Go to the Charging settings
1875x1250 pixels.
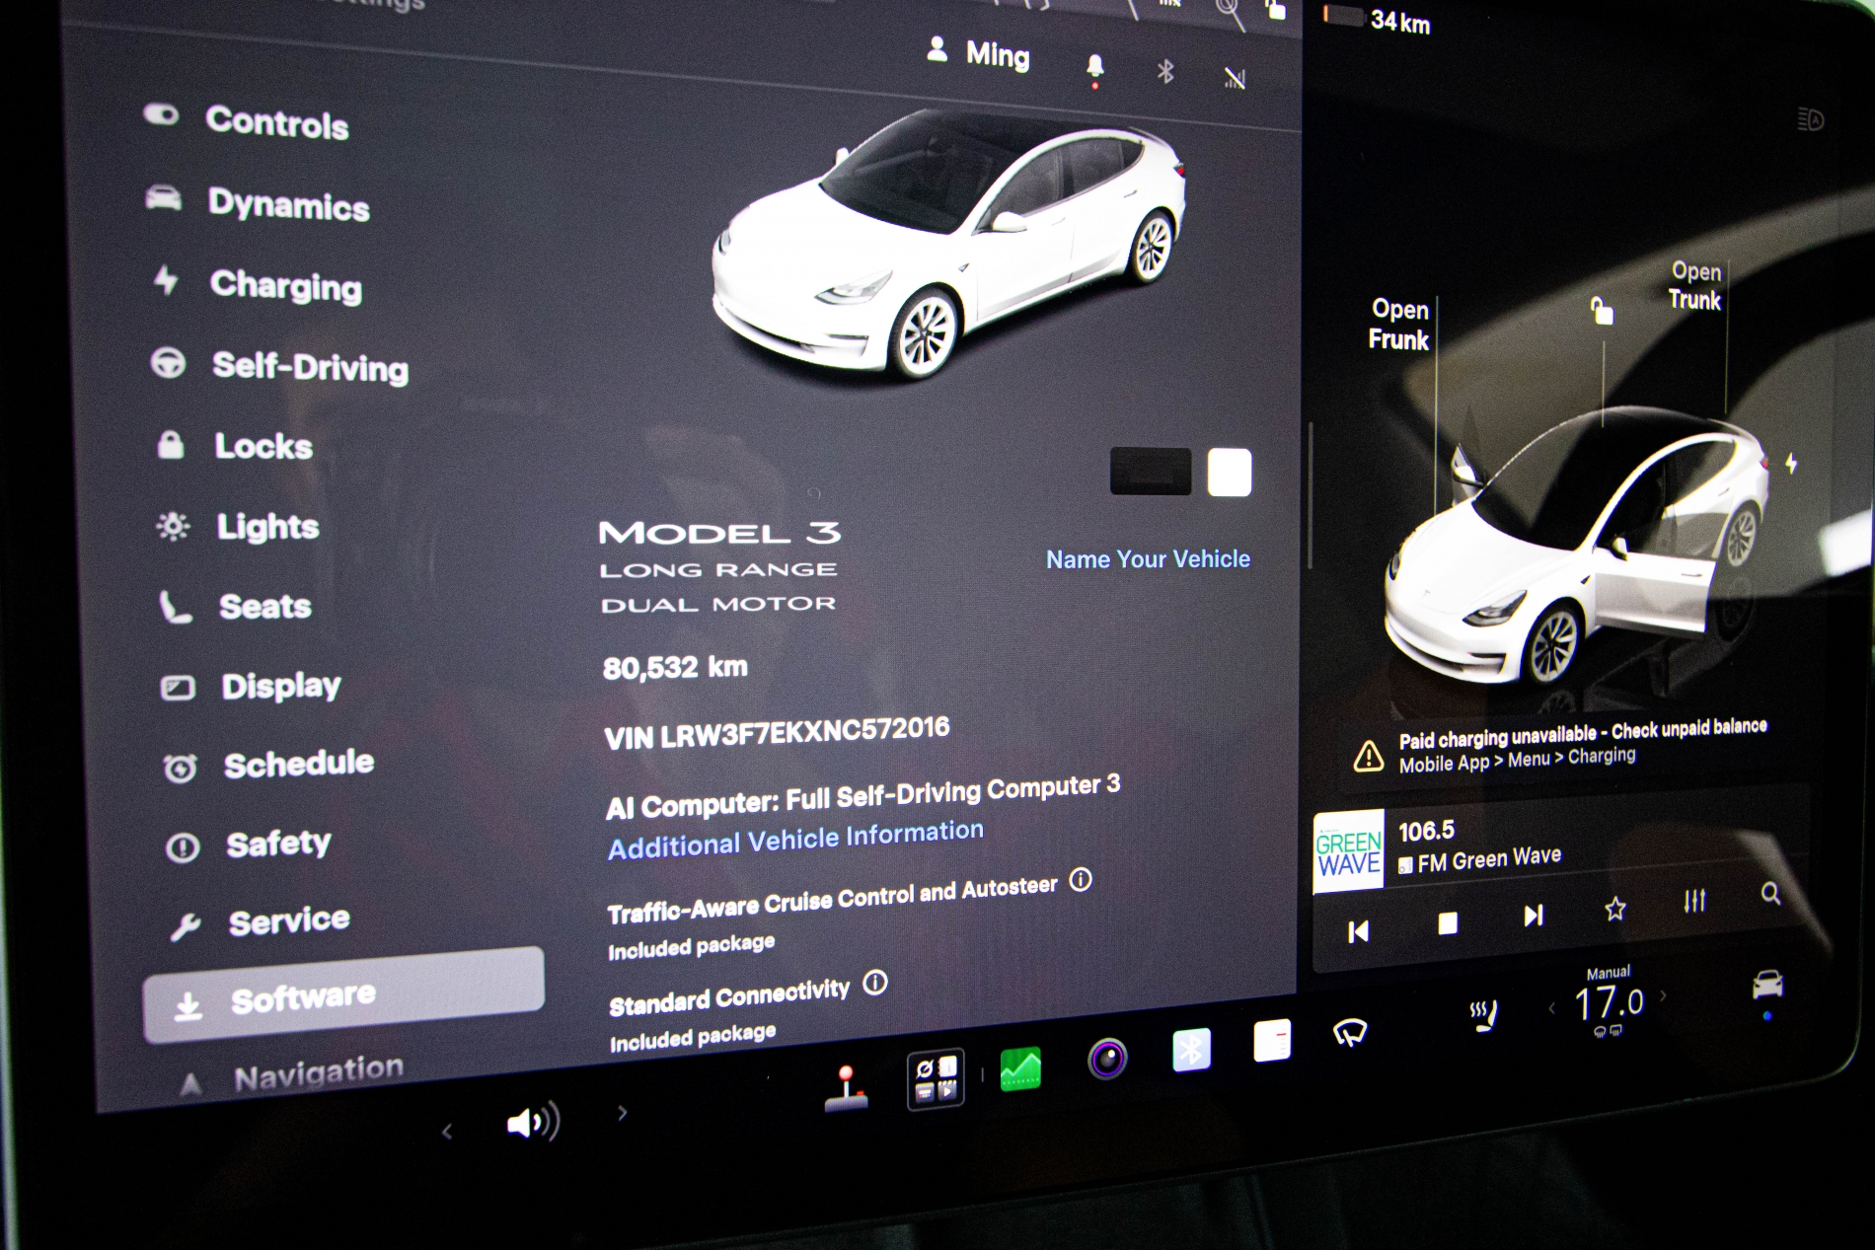pyautogui.click(x=258, y=284)
